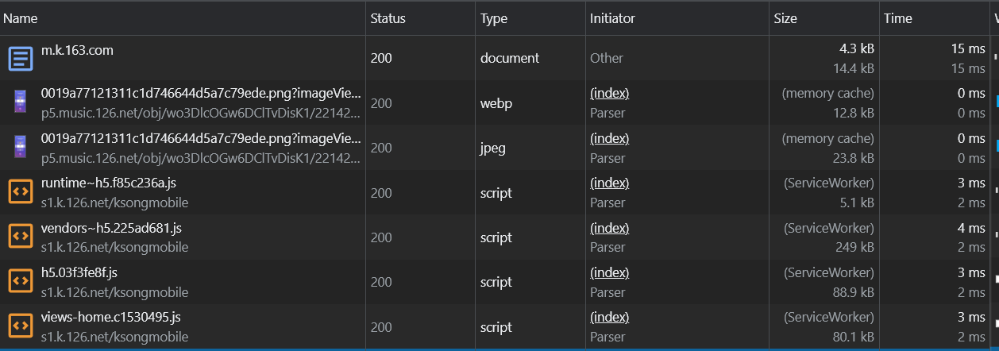Screen dimensions: 999x351
Task: Click script icon beside h5.03f3fe8f.js
Action: (x=20, y=282)
